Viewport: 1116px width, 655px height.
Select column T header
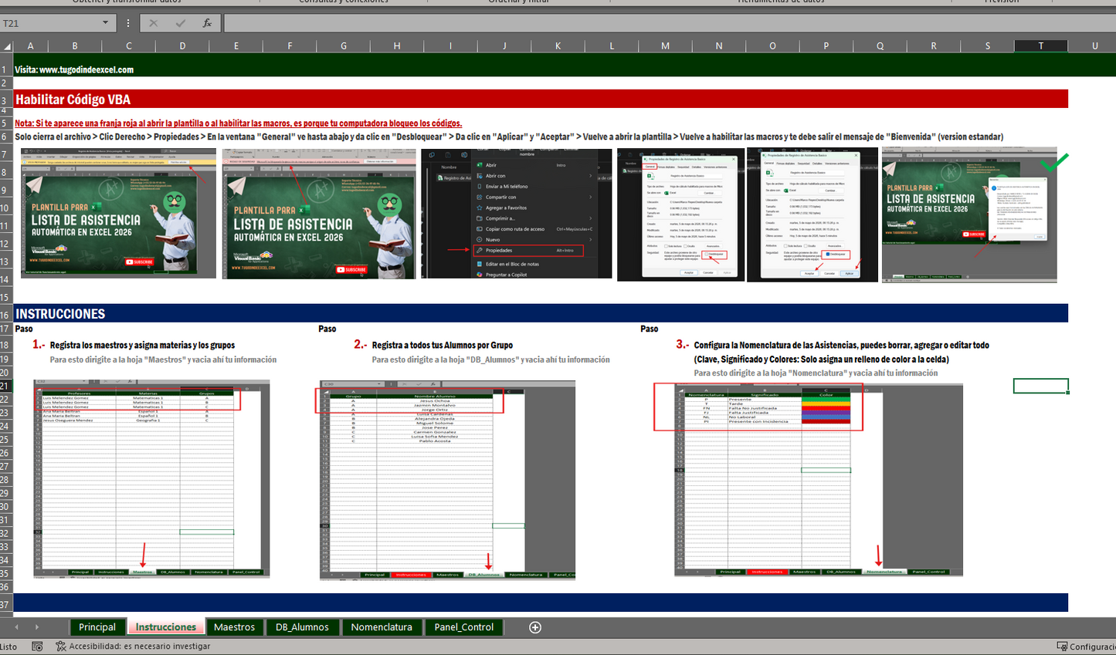click(x=1041, y=46)
